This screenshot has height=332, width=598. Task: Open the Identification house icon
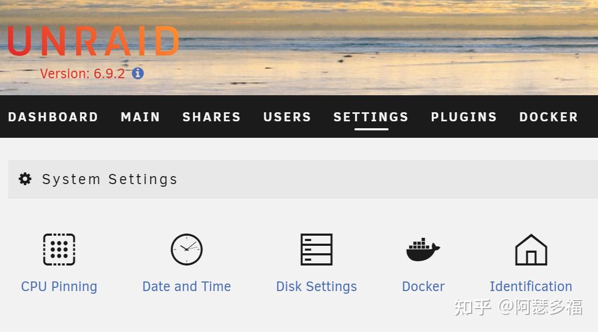click(x=531, y=250)
